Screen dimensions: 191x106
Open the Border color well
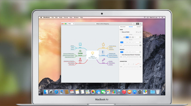click(x=138, y=42)
